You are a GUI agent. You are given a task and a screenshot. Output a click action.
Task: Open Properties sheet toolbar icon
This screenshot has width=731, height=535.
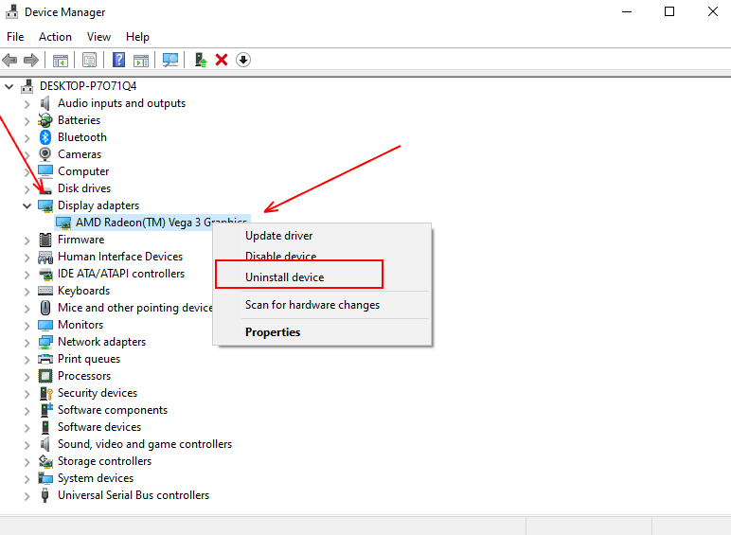coord(89,60)
